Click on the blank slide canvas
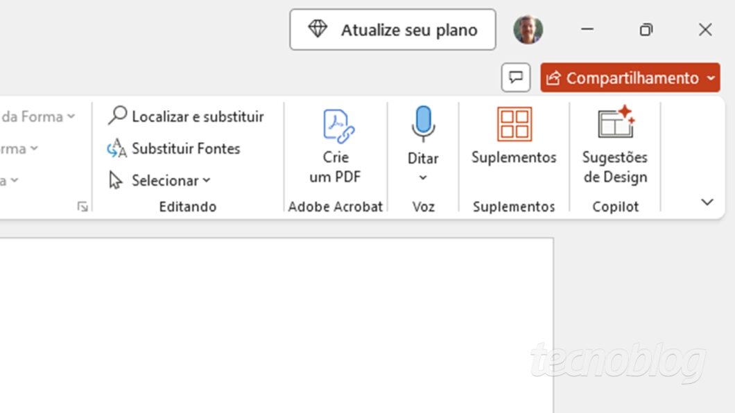 click(277, 326)
